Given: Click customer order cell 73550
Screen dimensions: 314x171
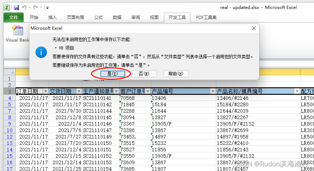Looking at the screenshot, I should 135,156.
